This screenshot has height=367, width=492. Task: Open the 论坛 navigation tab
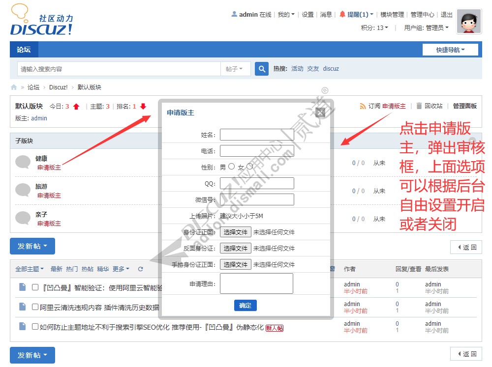point(24,50)
